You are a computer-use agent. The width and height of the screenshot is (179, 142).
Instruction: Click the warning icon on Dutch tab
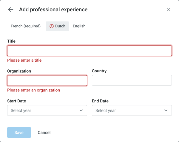51,26
